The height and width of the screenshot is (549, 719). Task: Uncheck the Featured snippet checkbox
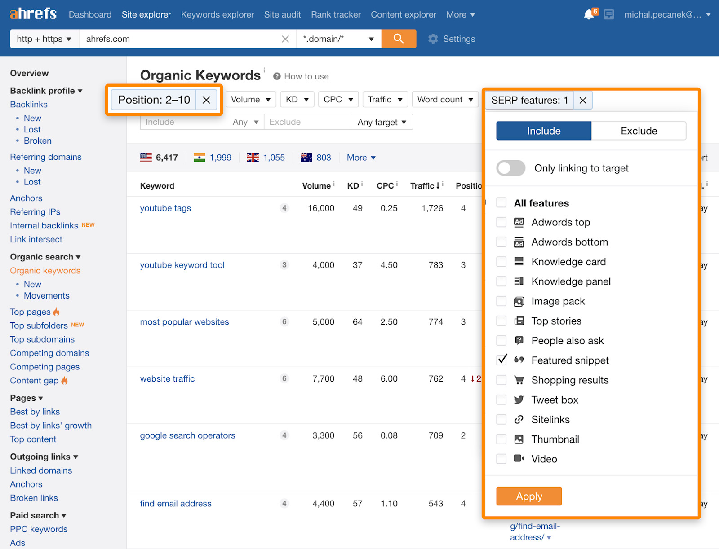point(501,360)
